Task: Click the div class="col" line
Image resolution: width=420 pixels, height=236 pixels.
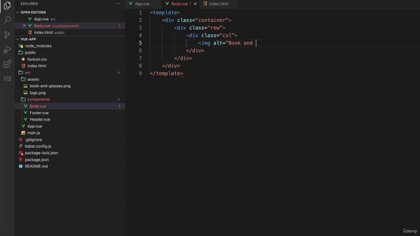Action: click(x=211, y=35)
